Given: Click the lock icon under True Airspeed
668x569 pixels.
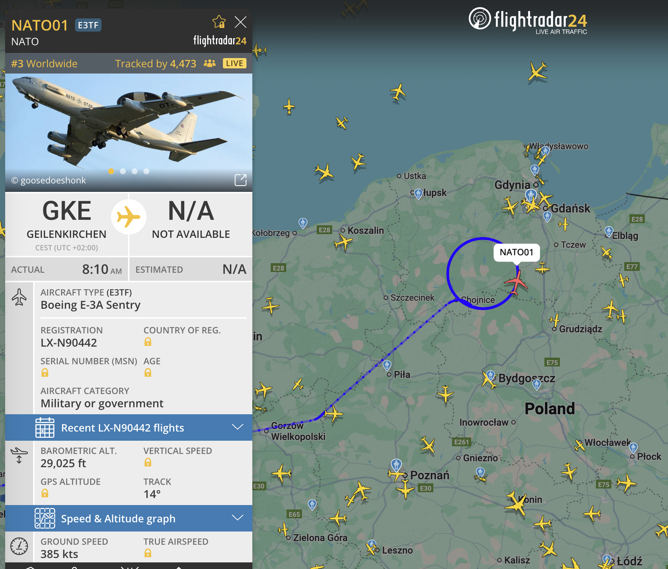Looking at the screenshot, I should (148, 553).
